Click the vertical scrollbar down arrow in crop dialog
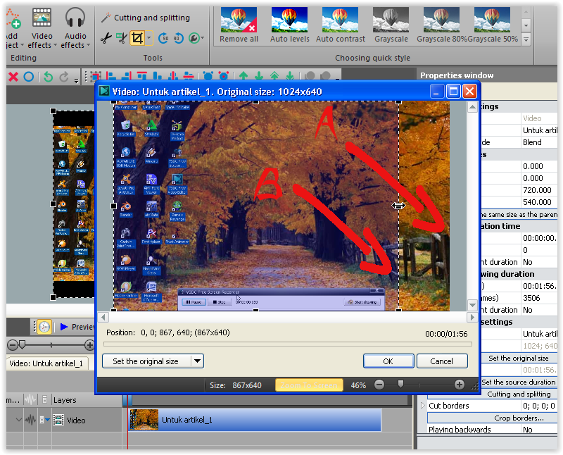 472,305
